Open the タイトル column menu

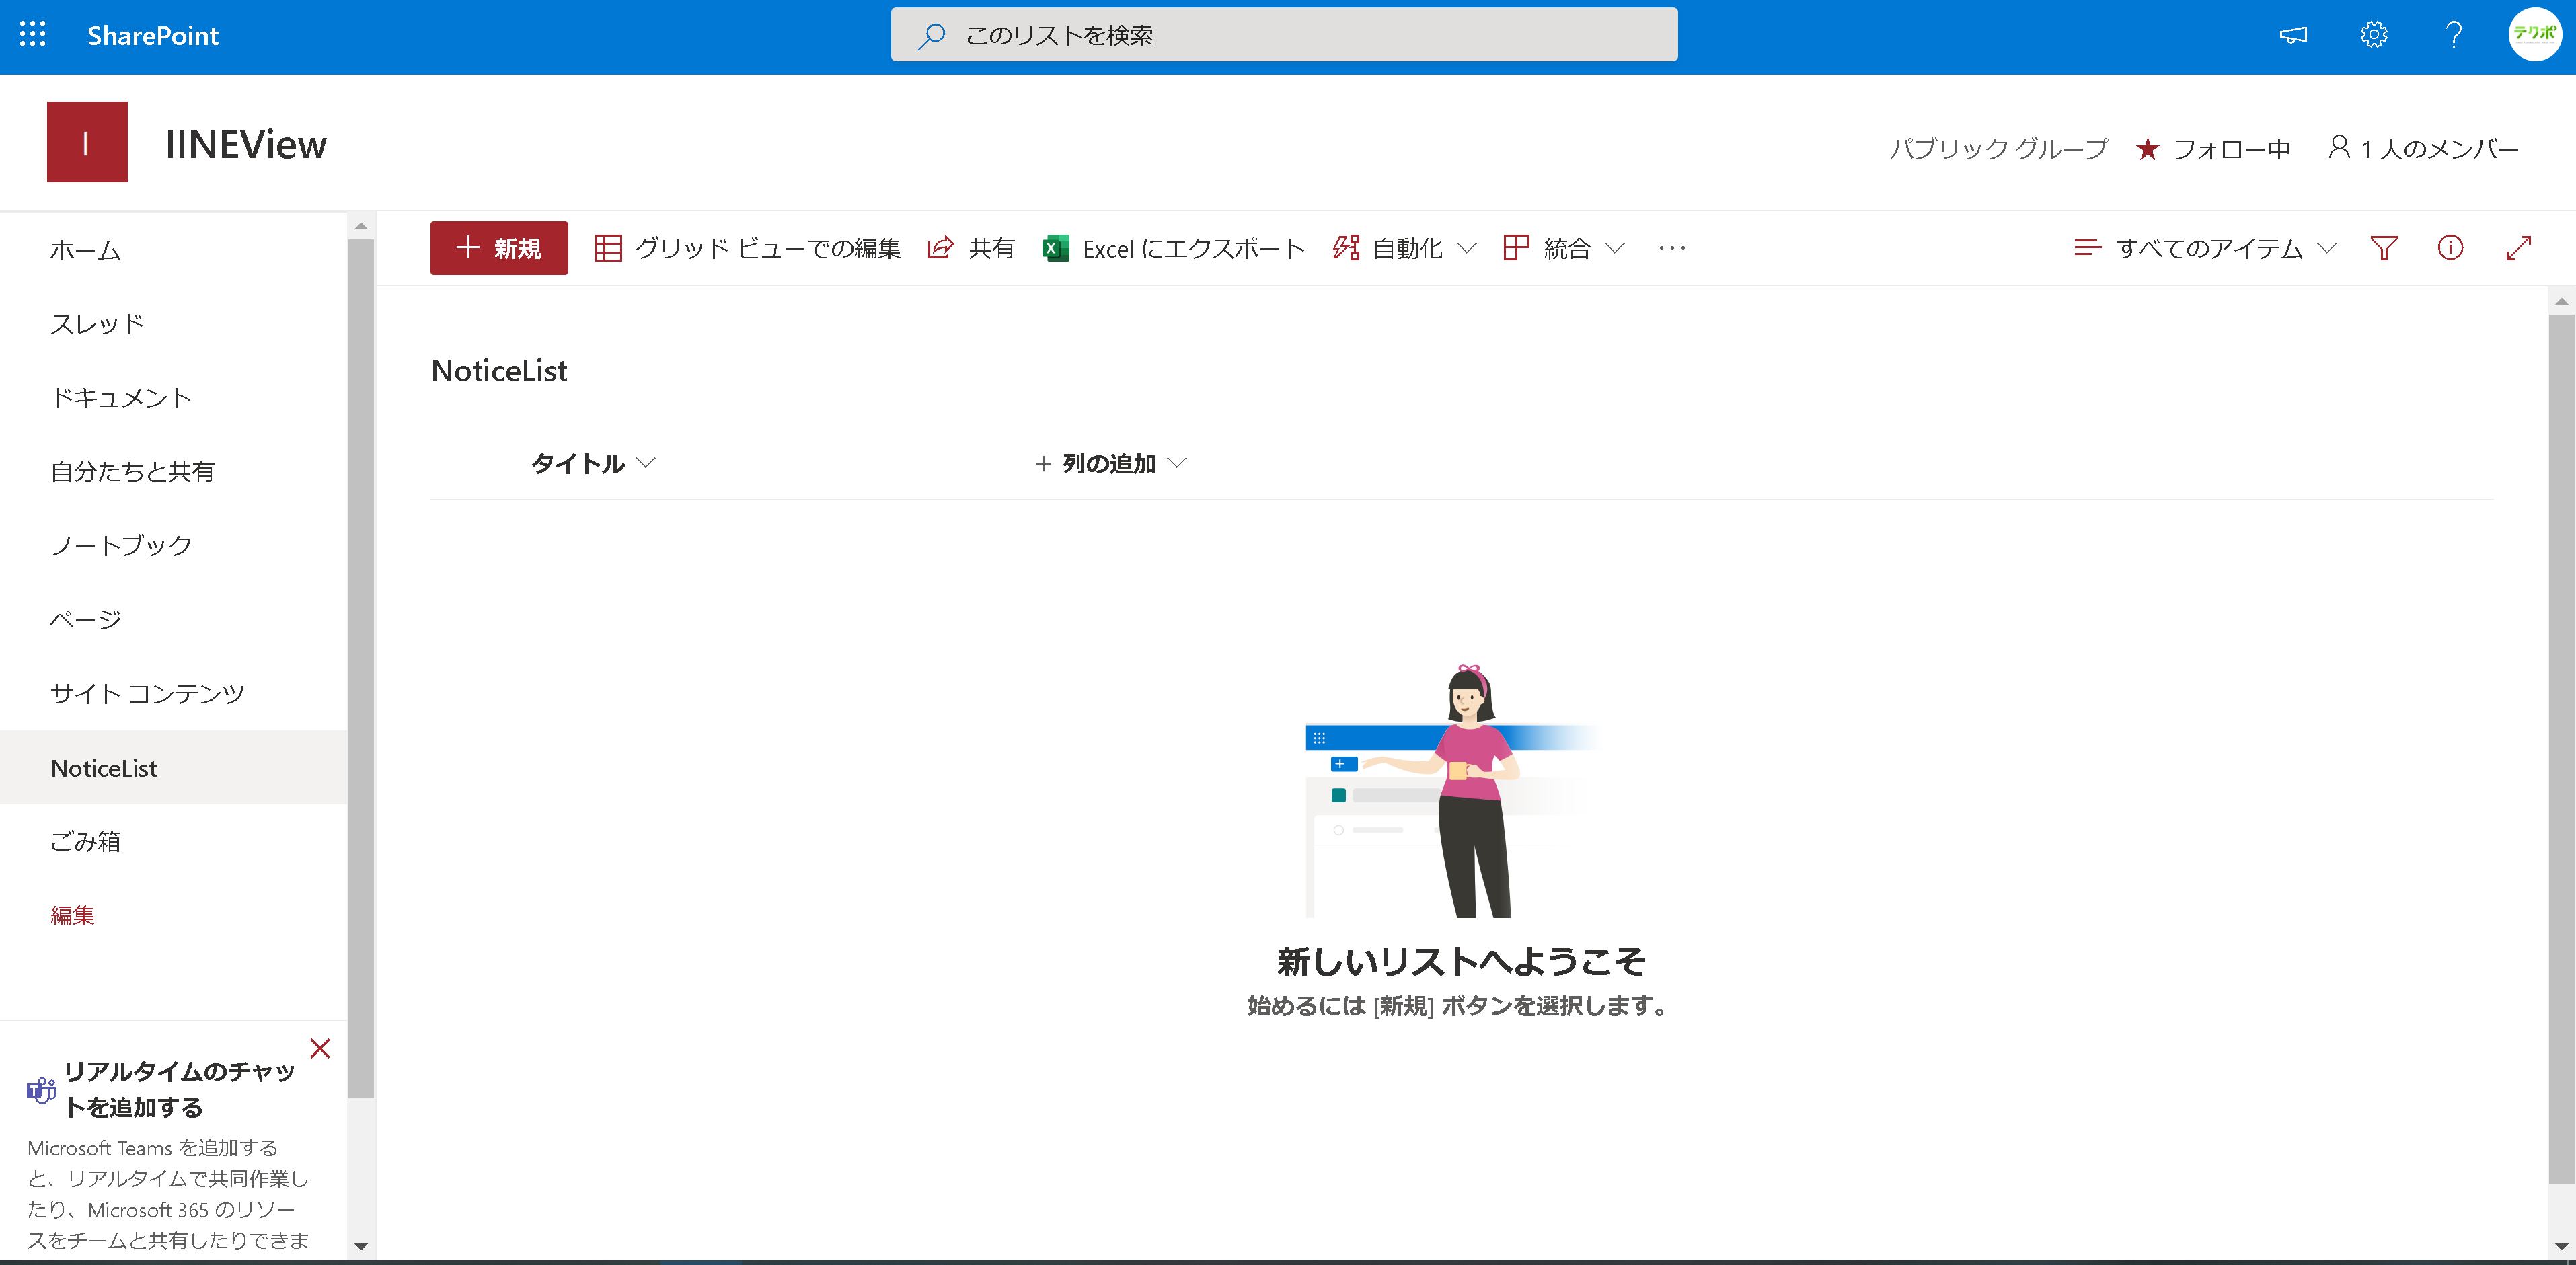click(x=591, y=463)
